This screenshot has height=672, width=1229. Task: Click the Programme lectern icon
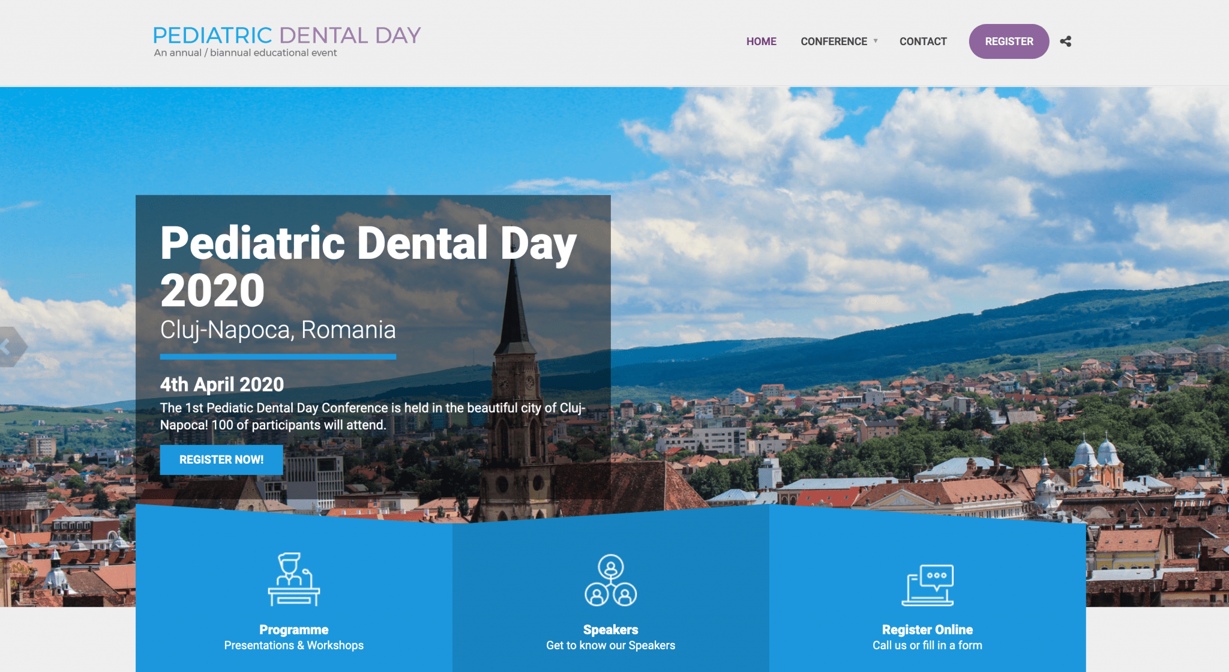click(x=293, y=580)
